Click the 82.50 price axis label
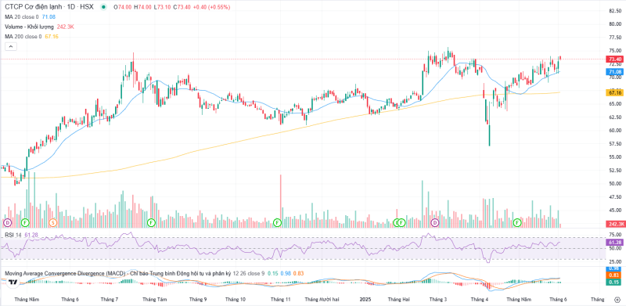 click(x=615, y=11)
